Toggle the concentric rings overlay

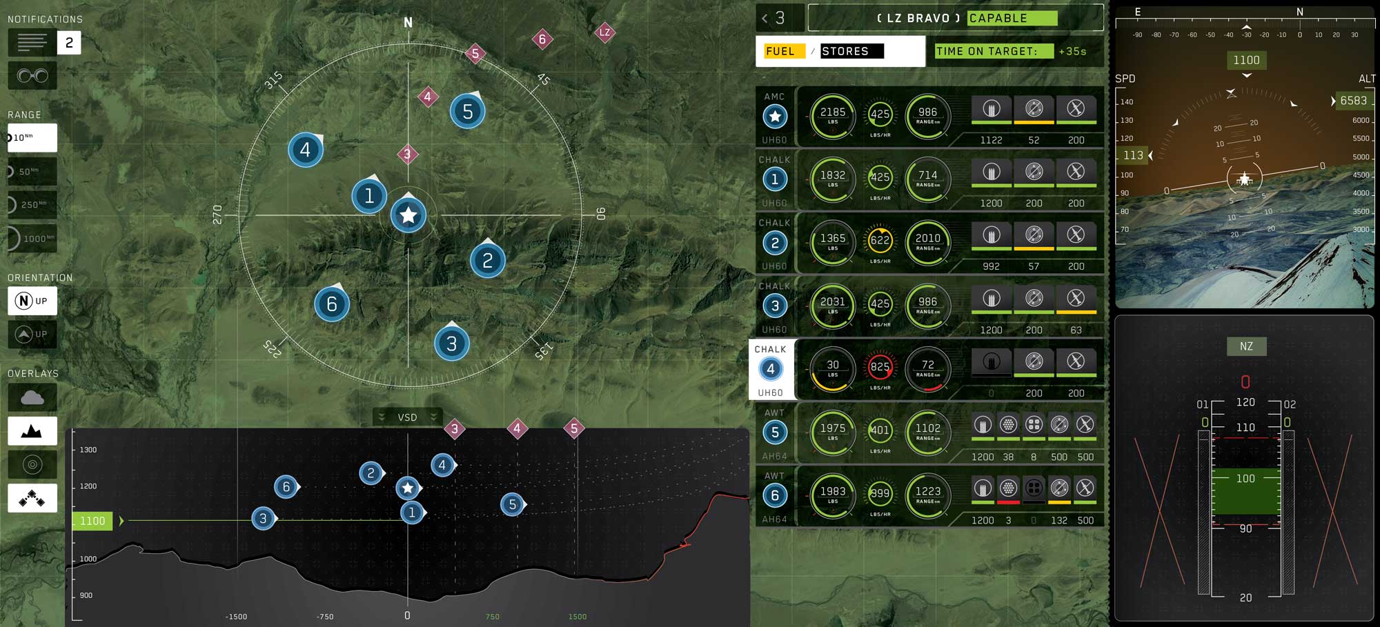pyautogui.click(x=32, y=465)
